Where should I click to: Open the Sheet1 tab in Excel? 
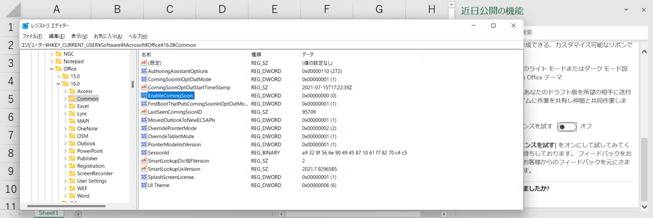point(48,214)
